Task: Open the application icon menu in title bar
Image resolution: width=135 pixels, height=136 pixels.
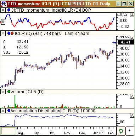Action: tap(4, 4)
